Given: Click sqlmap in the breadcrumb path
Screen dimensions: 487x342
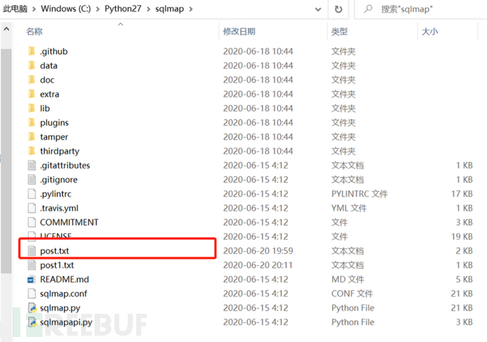Looking at the screenshot, I should [169, 9].
